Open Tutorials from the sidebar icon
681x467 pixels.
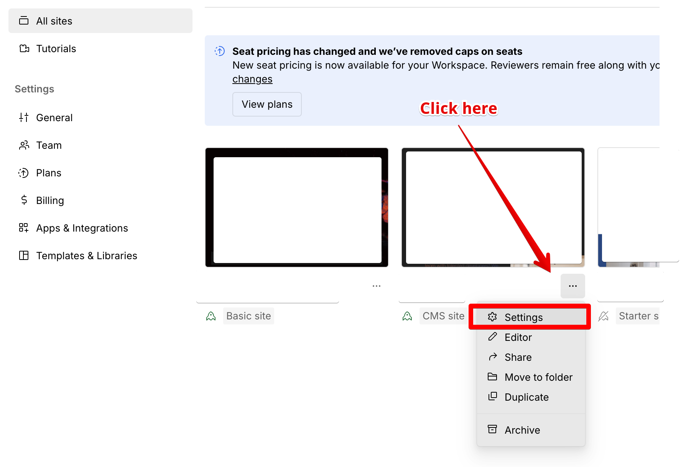(x=24, y=48)
